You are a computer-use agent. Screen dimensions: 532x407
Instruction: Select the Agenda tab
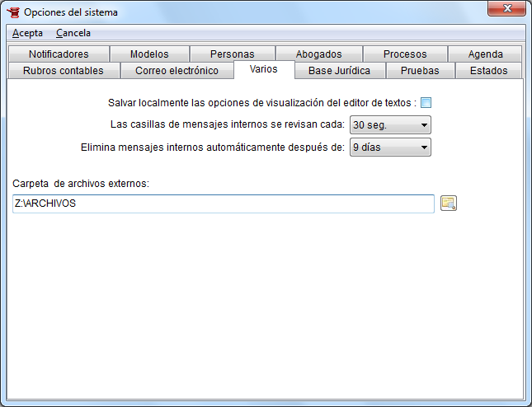[x=485, y=54]
